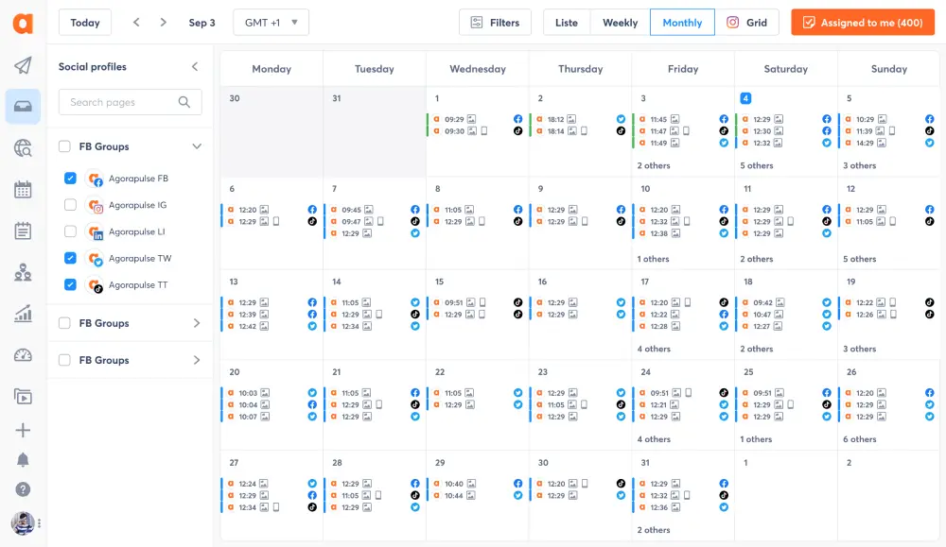Open the paper plane publishing icon
The image size is (946, 547).
[23, 65]
